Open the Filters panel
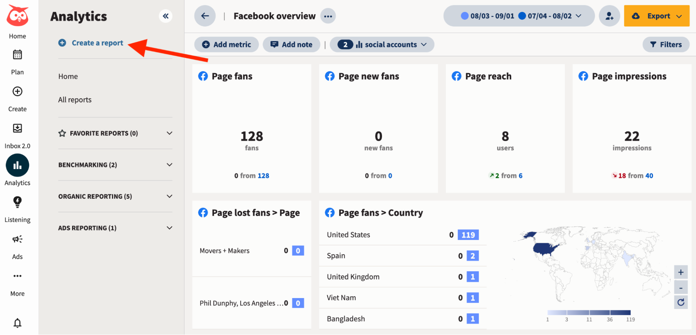 click(x=665, y=44)
